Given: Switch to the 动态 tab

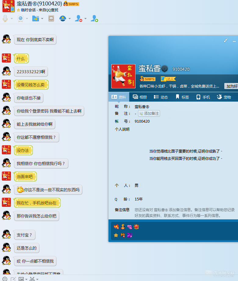Looking at the screenshot, I should click(161, 97).
